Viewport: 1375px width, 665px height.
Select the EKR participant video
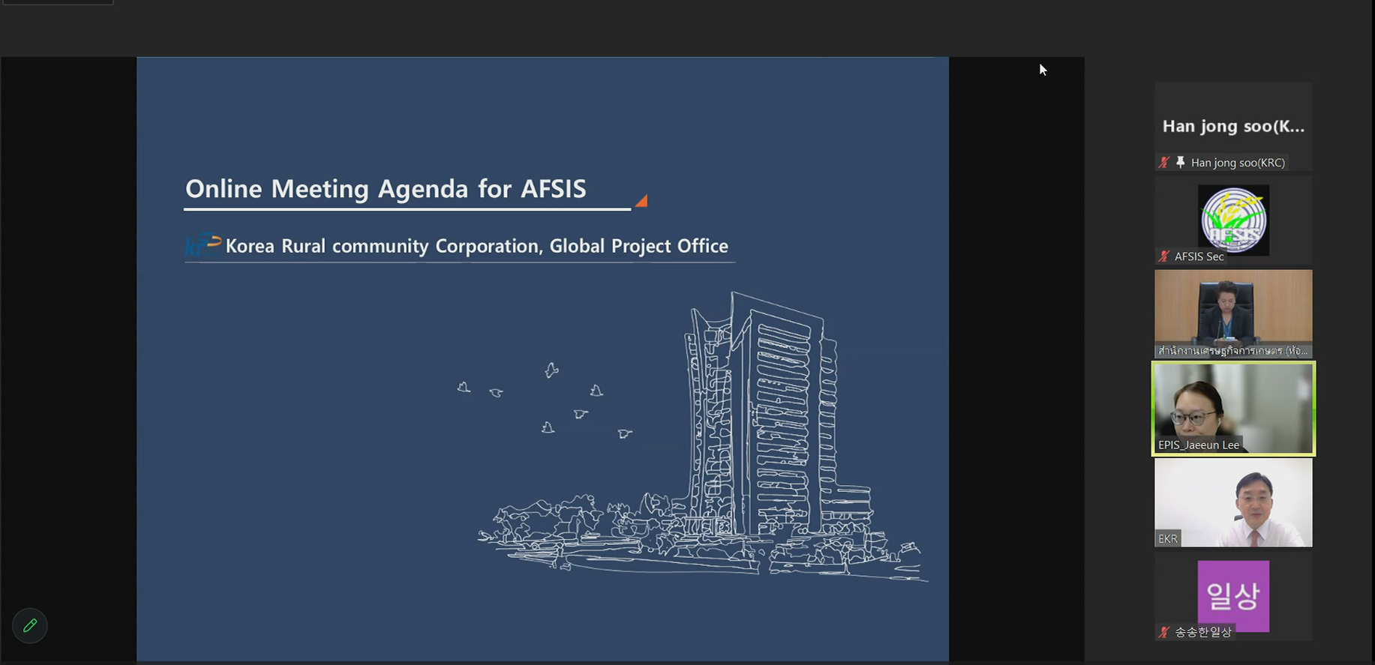1233,501
